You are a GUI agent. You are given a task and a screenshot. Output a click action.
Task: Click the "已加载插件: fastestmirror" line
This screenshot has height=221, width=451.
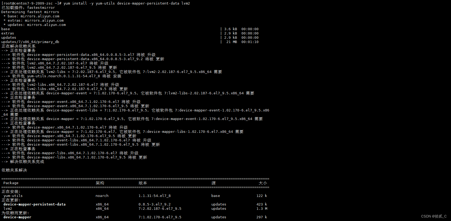[28, 8]
